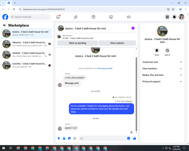Focus the Search Facebook field
This screenshot has width=189, height=151.
[30, 17]
